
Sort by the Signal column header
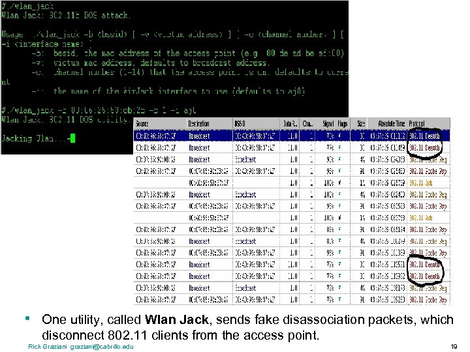click(328, 123)
